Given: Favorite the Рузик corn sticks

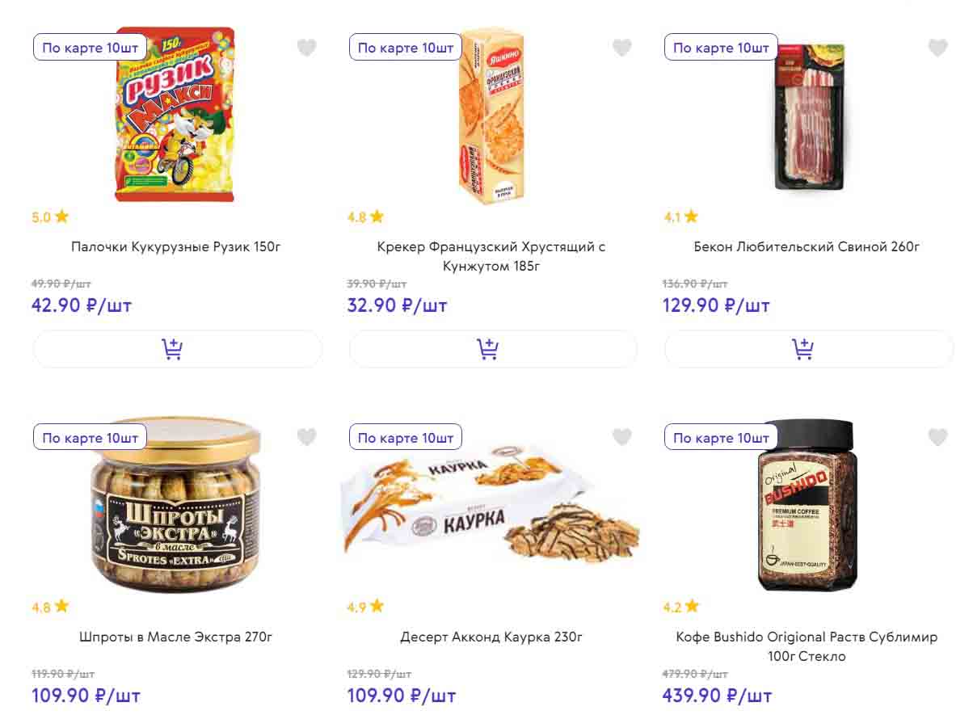Looking at the screenshot, I should point(306,48).
